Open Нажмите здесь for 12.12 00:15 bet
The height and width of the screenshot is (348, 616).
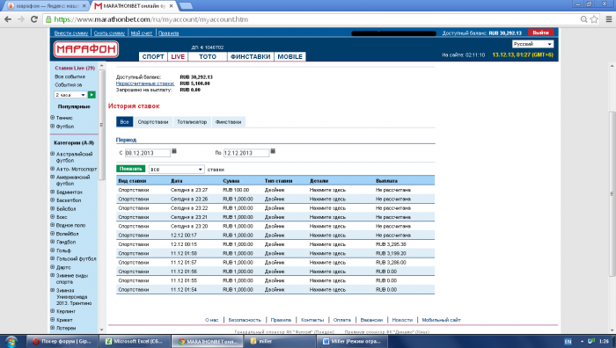tap(327, 244)
